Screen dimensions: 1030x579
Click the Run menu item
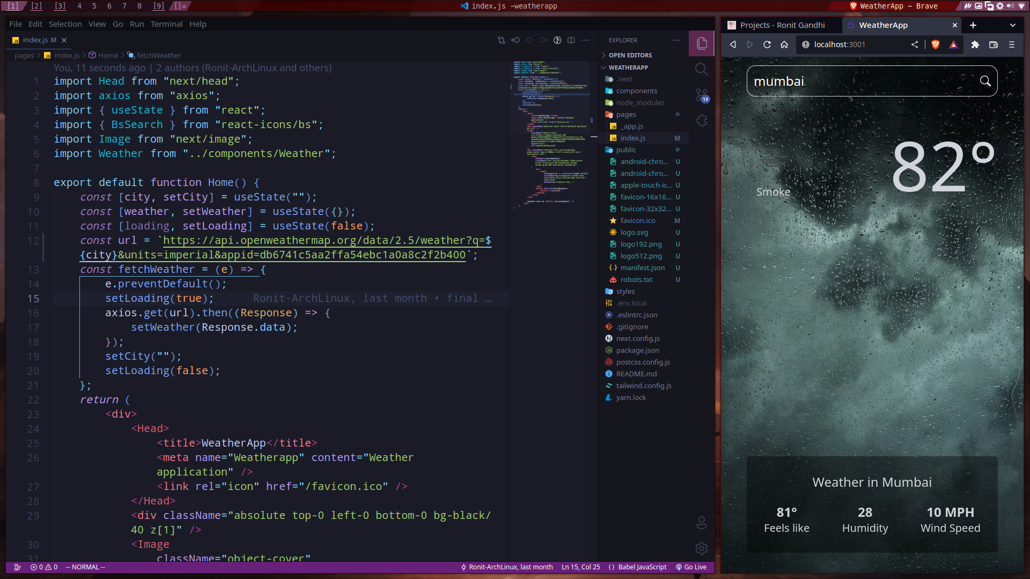[x=138, y=24]
